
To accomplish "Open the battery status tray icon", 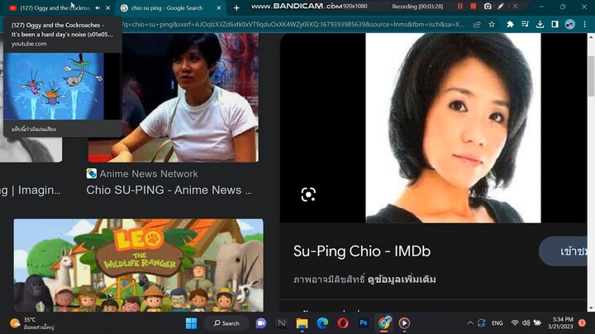I will [x=537, y=323].
